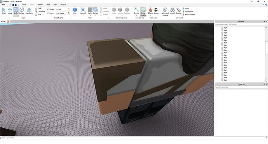Enable the Collisions option
Viewport: 268px width, 144px height.
tap(40, 12)
